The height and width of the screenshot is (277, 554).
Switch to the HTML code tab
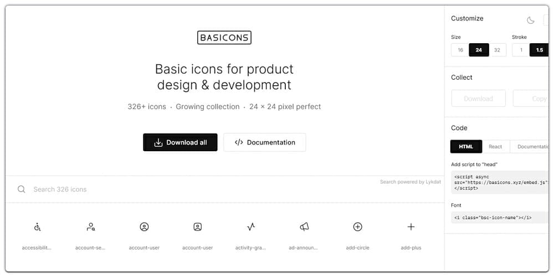pos(466,147)
